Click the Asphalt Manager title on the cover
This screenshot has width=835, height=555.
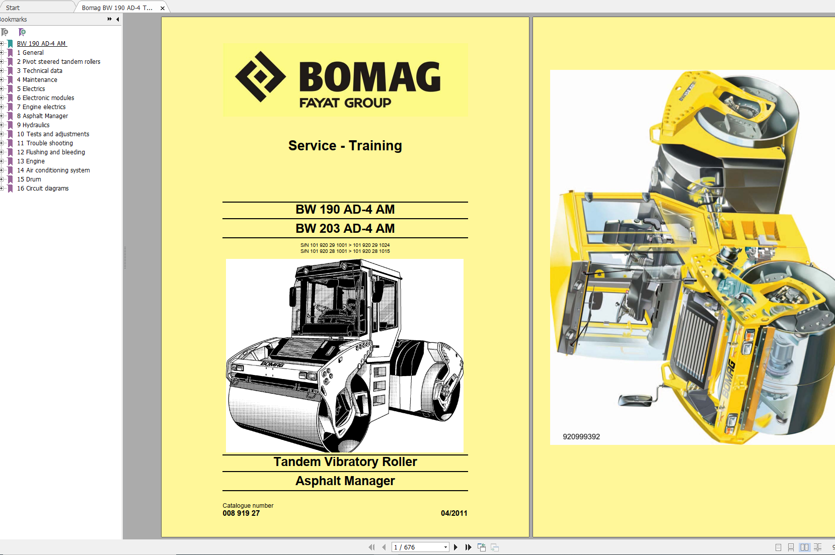tap(345, 481)
